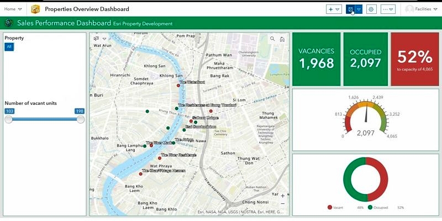Select the All property filter button
Viewport: 442px width, 221px height.
point(9,47)
